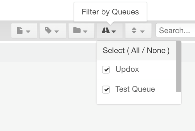Click the document file icon in toolbar

tap(21, 31)
